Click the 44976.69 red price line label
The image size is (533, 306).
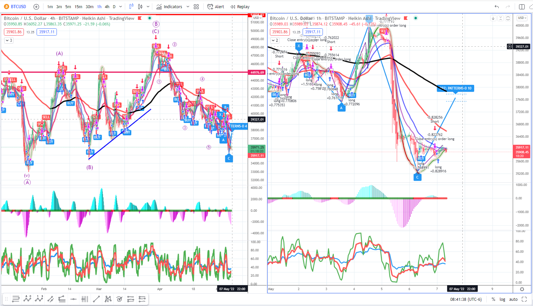257,72
